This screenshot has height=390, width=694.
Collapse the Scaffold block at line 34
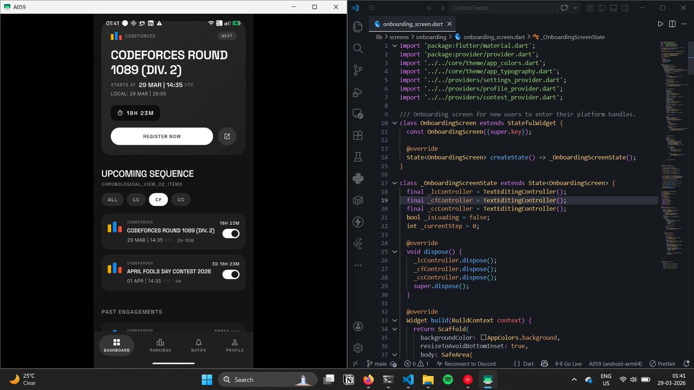click(395, 329)
